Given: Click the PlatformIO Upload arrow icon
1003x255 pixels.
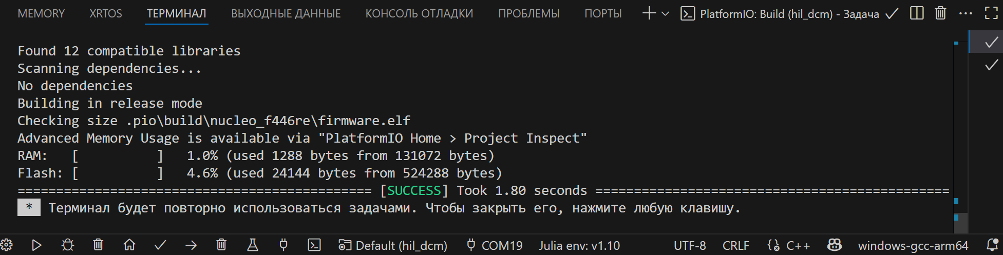Looking at the screenshot, I should tap(191, 245).
